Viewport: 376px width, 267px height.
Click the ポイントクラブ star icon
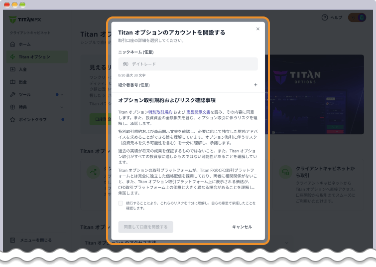[x=13, y=119]
